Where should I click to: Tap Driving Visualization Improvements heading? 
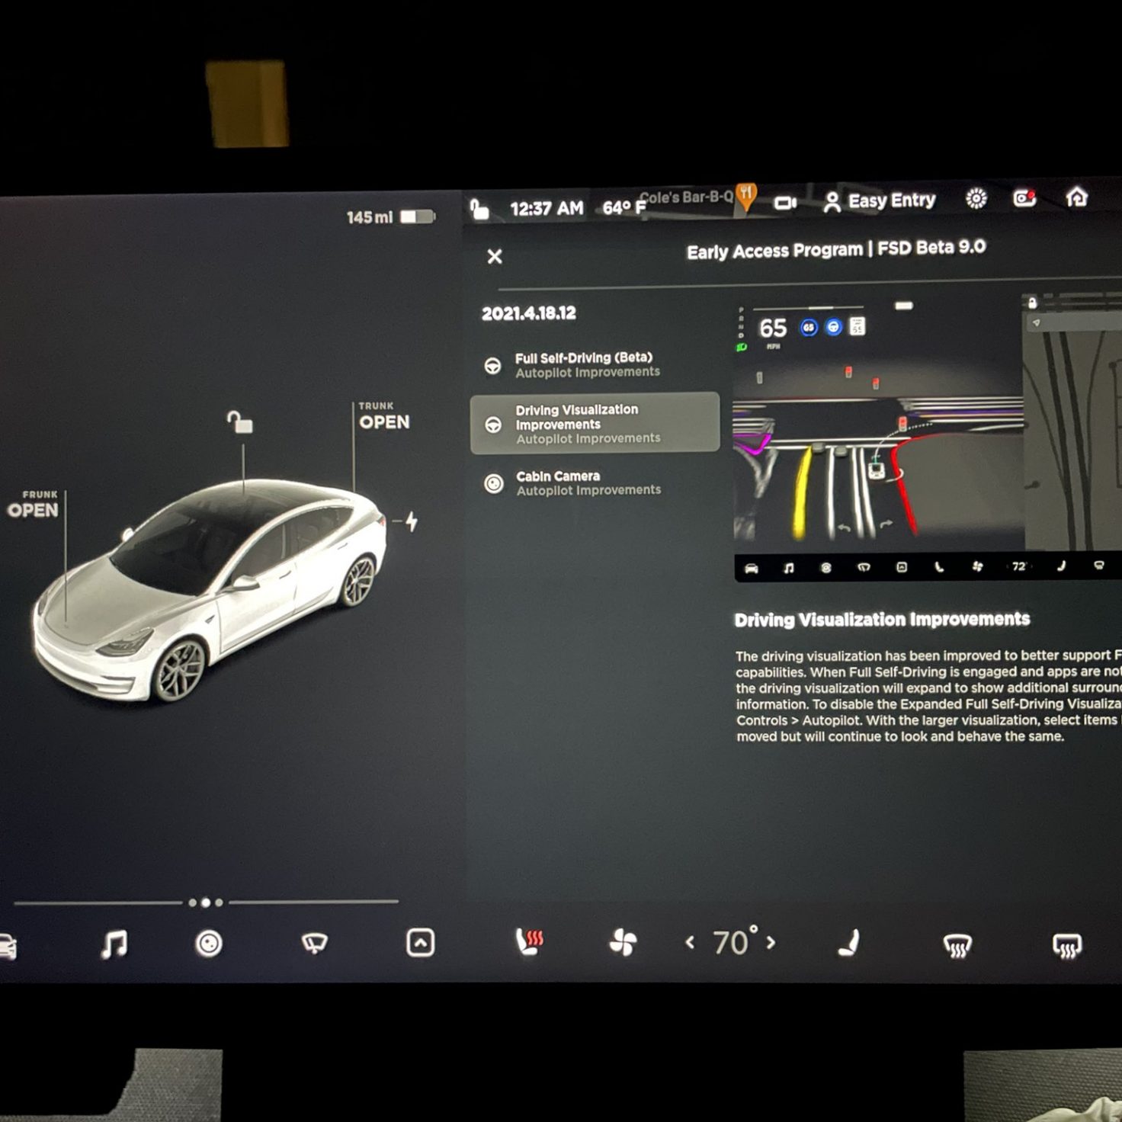click(882, 619)
